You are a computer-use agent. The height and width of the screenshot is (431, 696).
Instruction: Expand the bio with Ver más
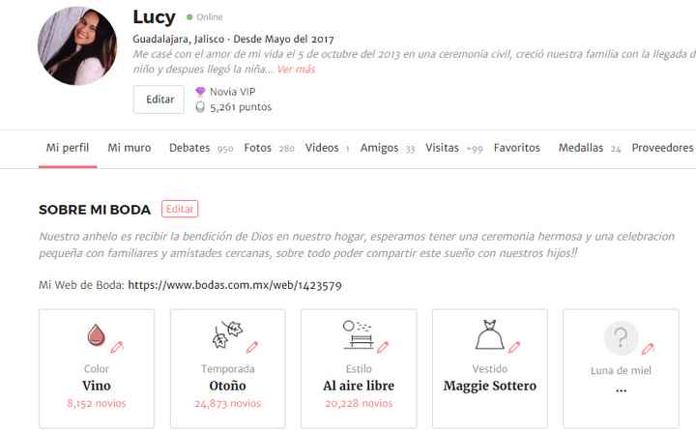coord(296,70)
